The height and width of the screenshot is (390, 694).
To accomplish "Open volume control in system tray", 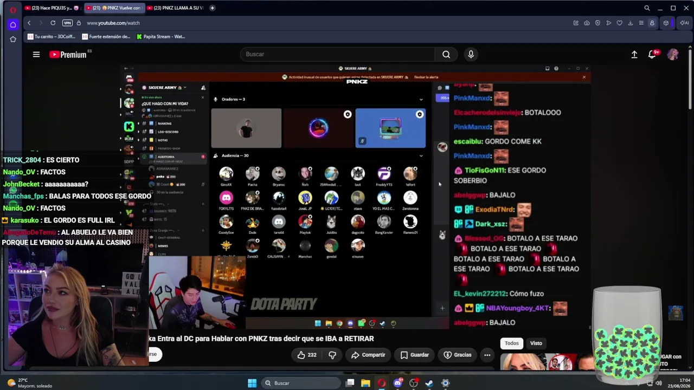I will point(659,383).
